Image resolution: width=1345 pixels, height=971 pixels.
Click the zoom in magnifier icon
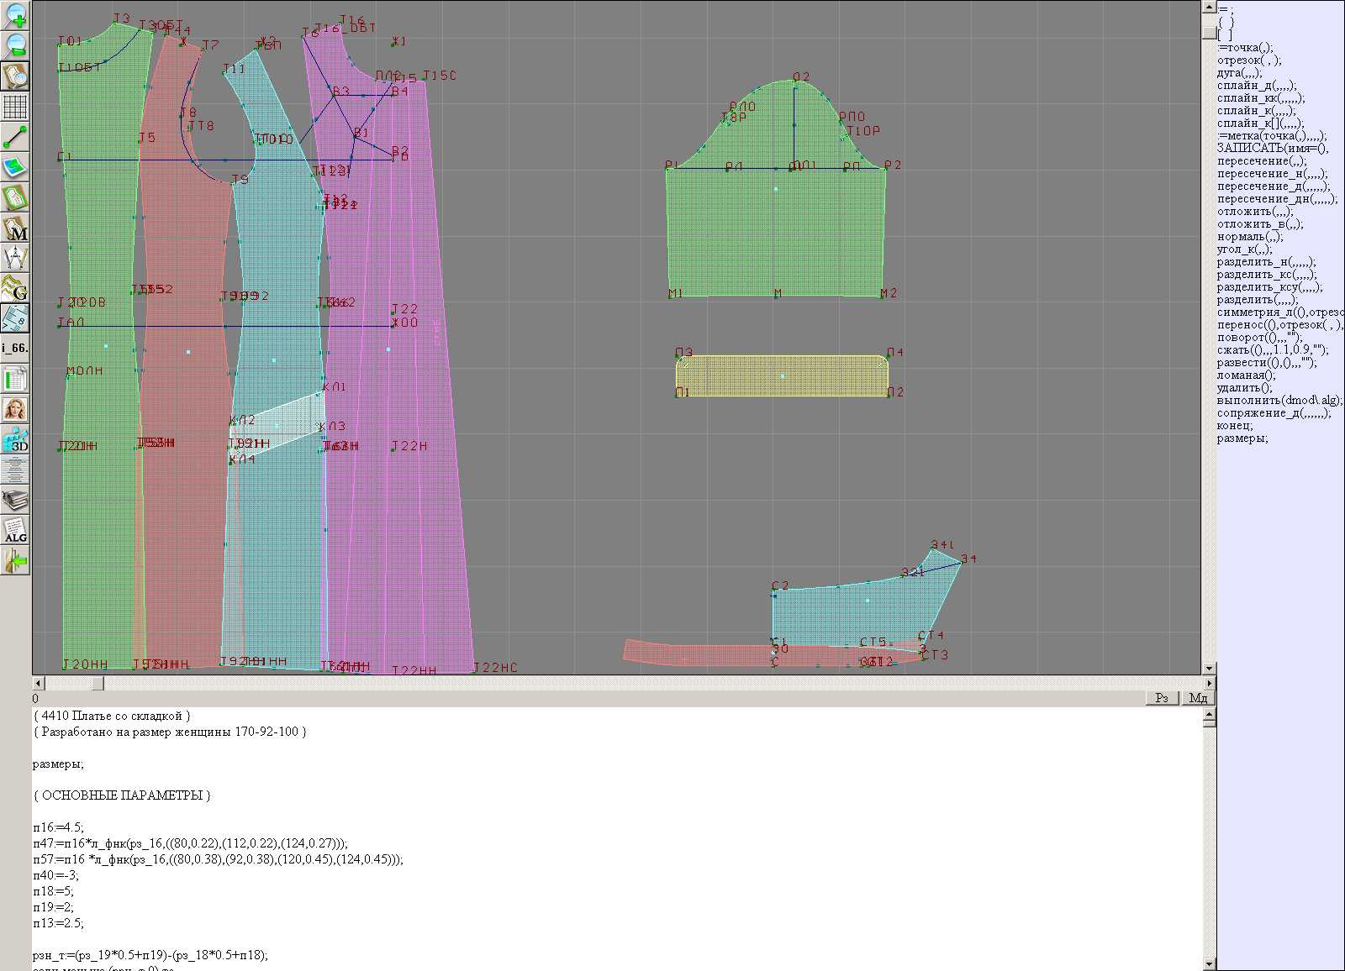click(15, 15)
